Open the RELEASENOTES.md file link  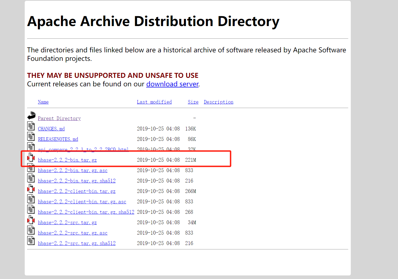pos(58,139)
